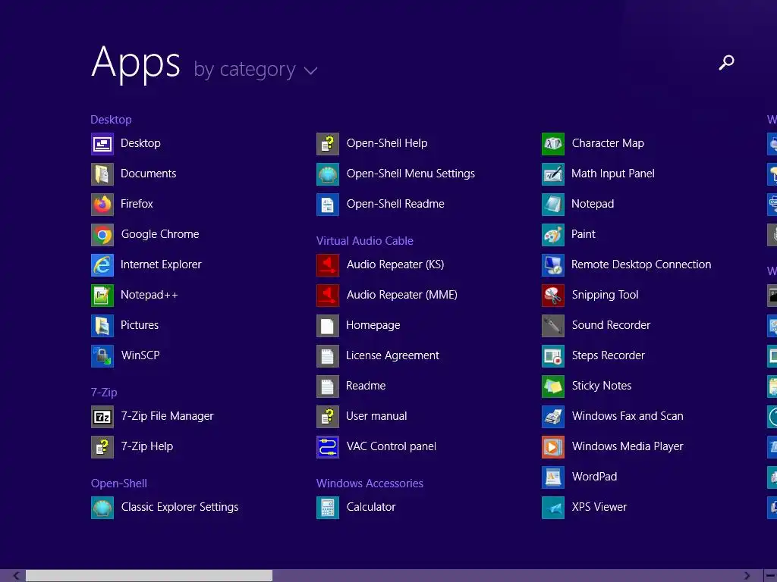Open the Calculator icon
This screenshot has height=582, width=777.
328,508
